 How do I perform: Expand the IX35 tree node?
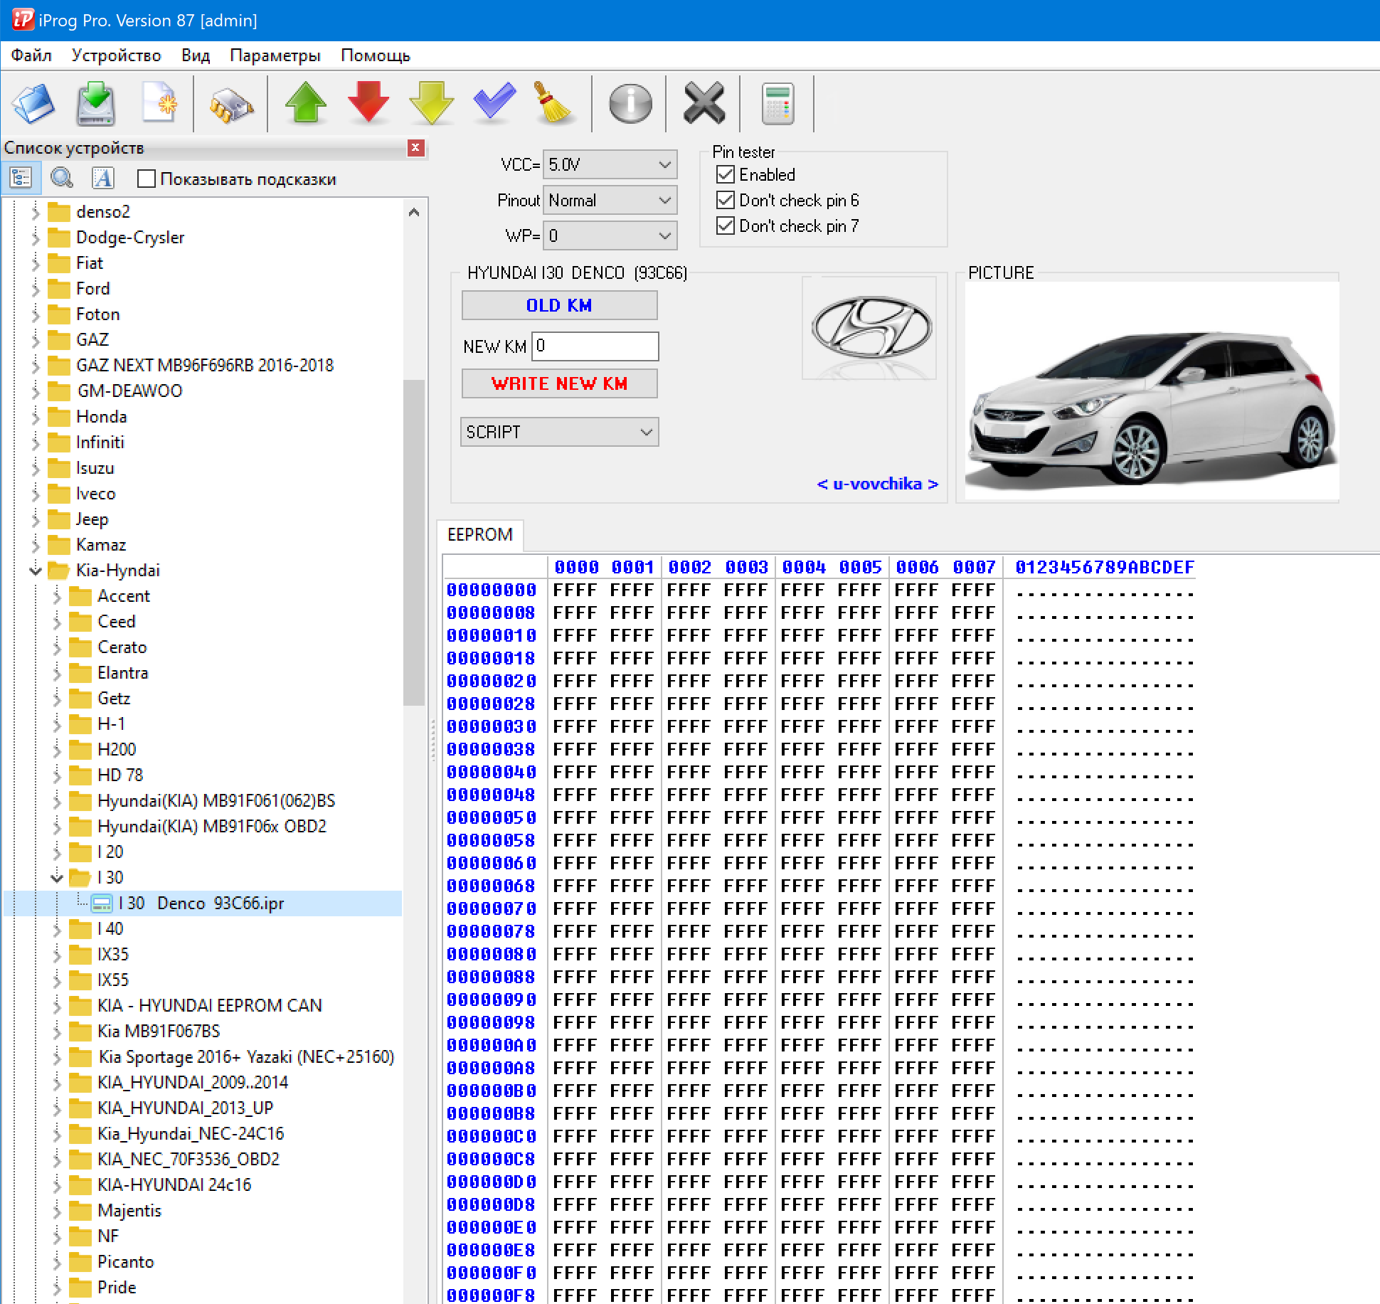tap(57, 954)
